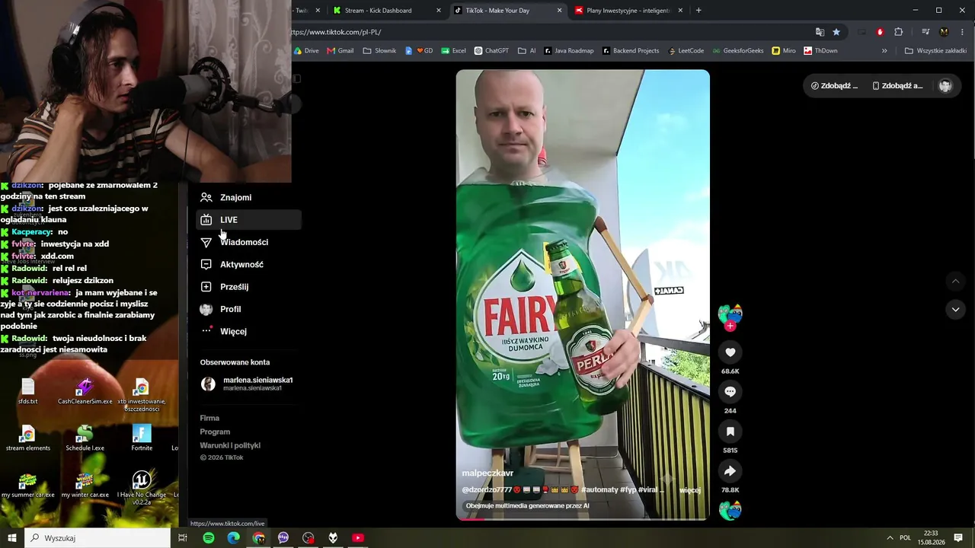Select the Fortnite desktop shortcut
The width and height of the screenshot is (975, 548).
142,438
